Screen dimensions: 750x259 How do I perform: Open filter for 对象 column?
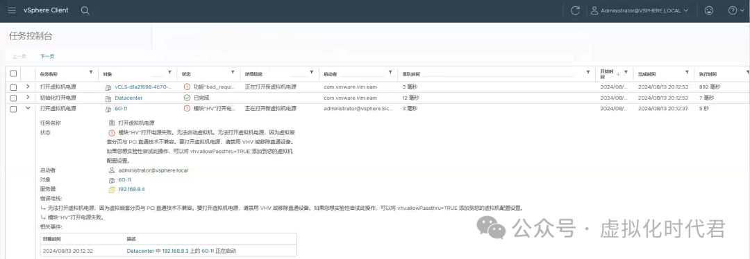pyautogui.click(x=169, y=73)
